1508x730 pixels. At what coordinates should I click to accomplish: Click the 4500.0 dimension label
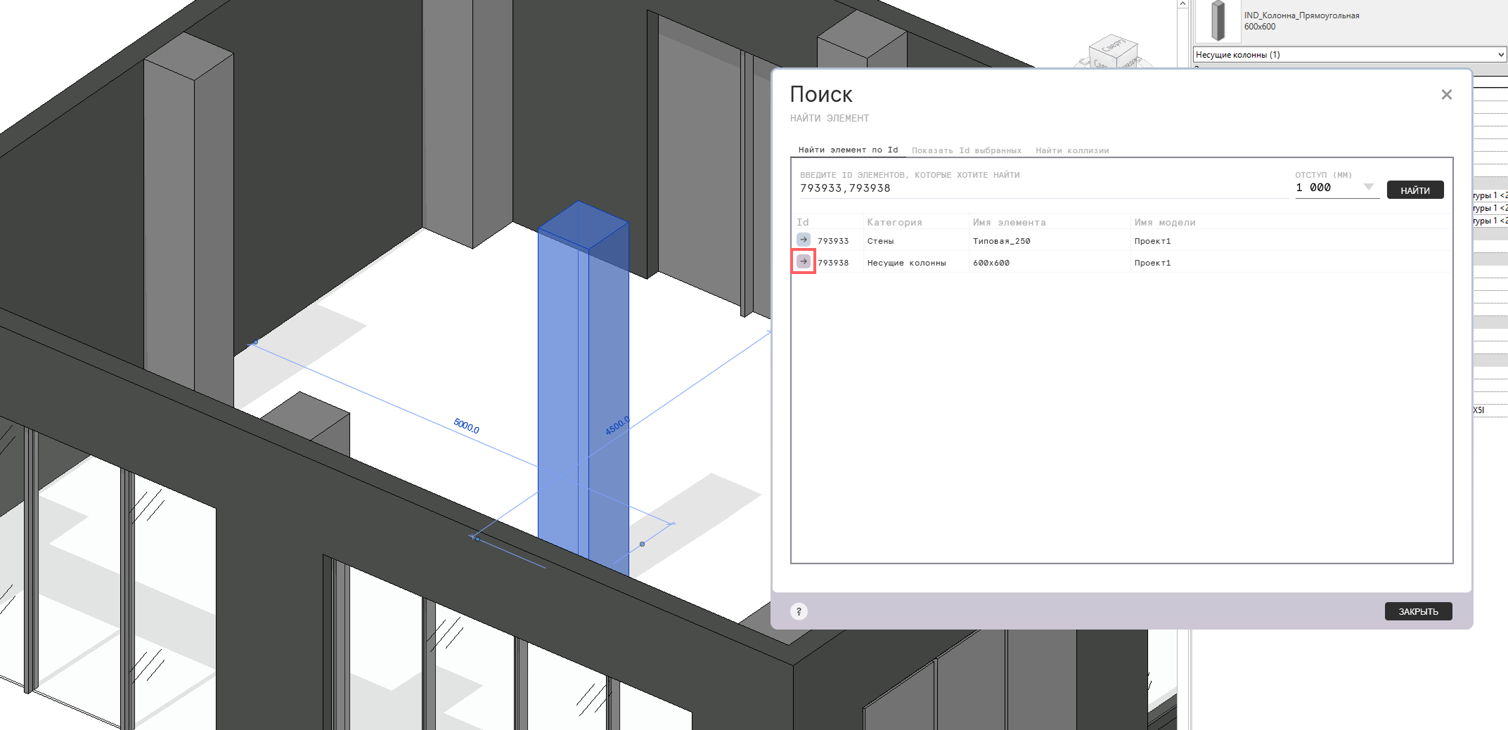(617, 426)
